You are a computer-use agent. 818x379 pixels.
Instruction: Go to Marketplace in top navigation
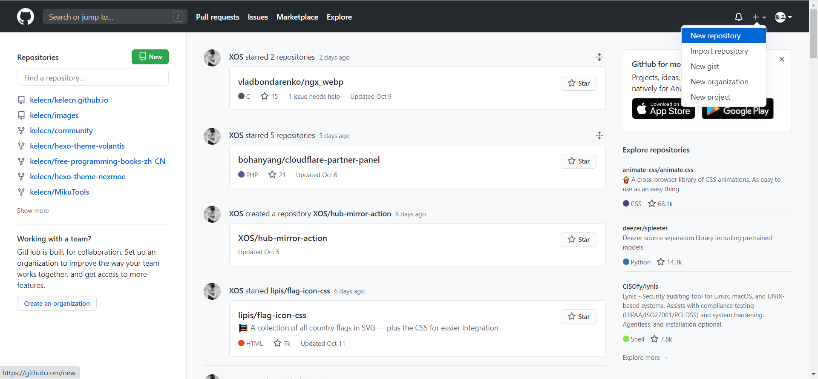(x=297, y=17)
